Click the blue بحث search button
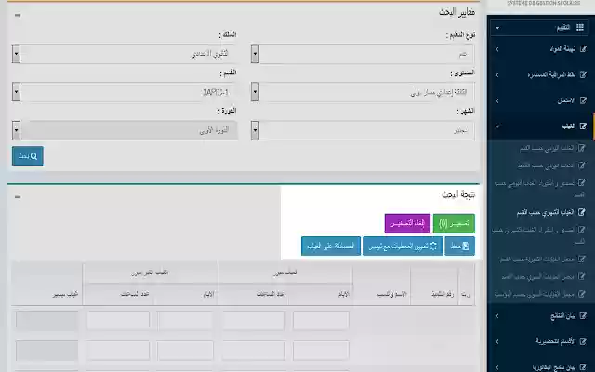This screenshot has height=372, width=595. click(x=28, y=156)
